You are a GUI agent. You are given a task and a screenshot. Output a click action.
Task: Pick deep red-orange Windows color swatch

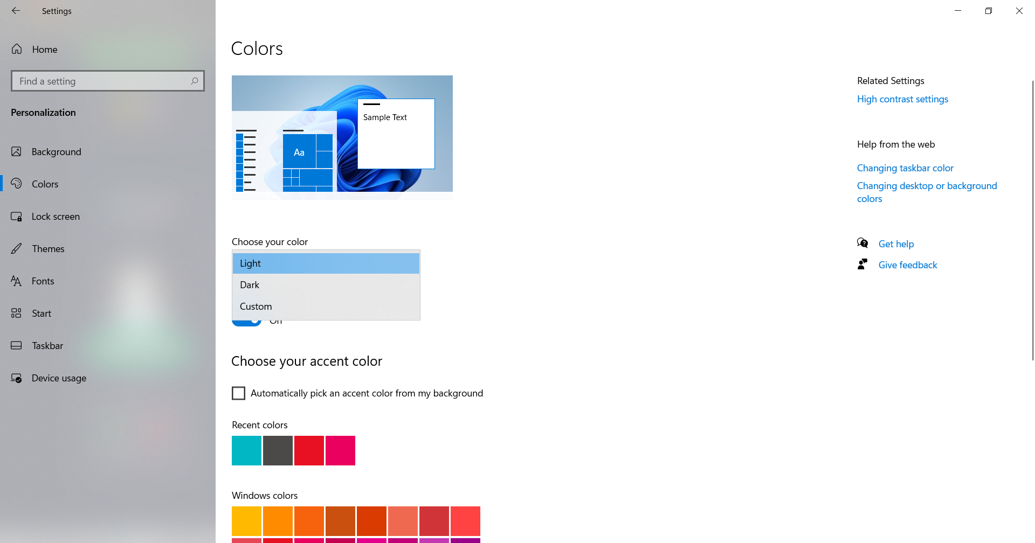[x=371, y=521]
